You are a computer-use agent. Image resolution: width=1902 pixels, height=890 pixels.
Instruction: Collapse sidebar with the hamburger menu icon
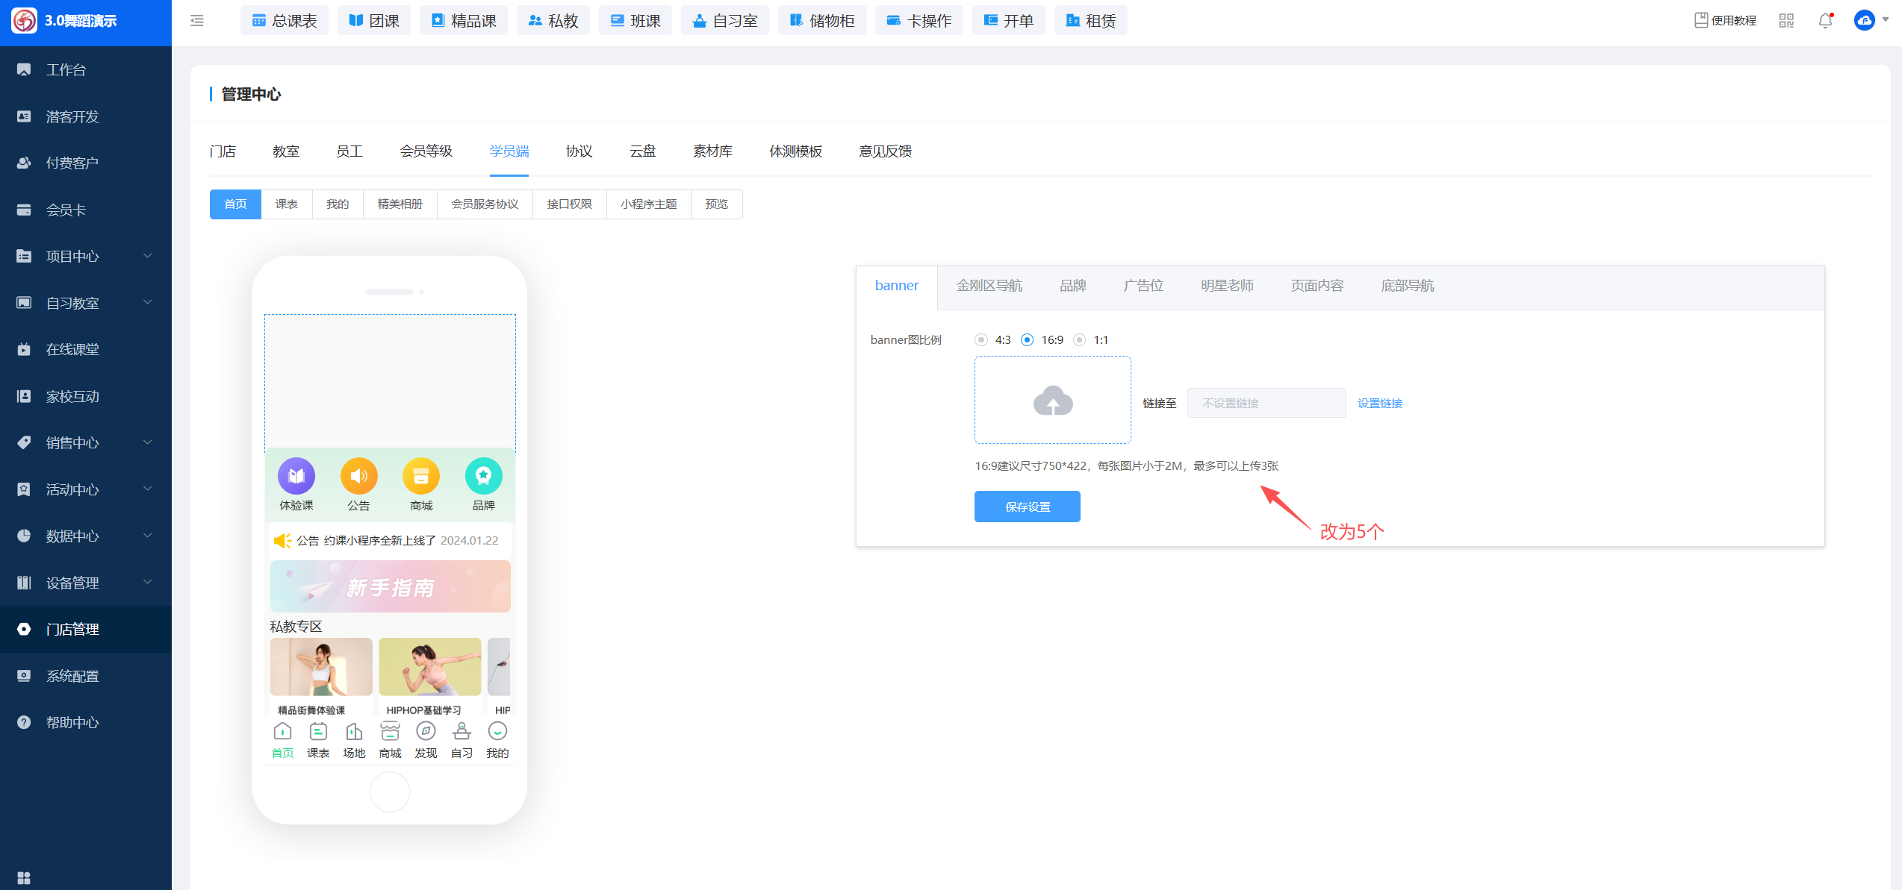[197, 21]
